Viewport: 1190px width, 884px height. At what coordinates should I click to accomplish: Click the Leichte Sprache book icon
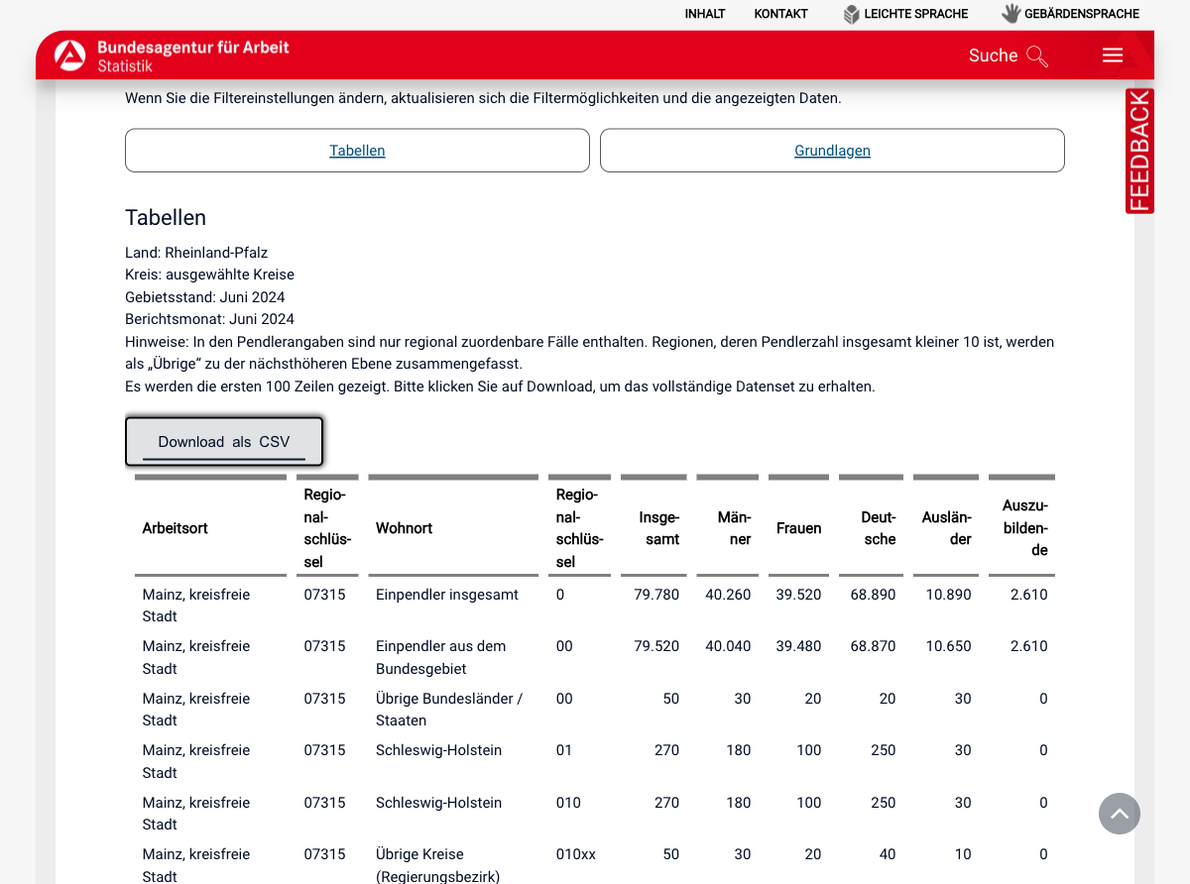pyautogui.click(x=851, y=14)
